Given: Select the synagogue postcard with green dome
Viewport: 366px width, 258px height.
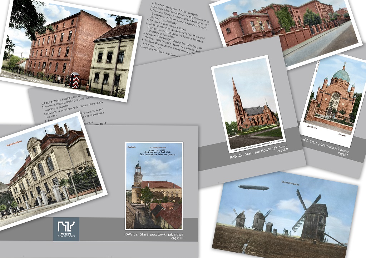Looking at the screenshot, I should click(332, 100).
